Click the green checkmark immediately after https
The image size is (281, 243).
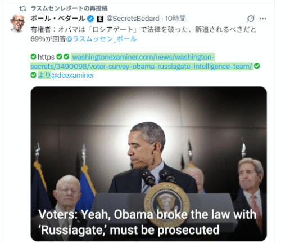coord(59,56)
